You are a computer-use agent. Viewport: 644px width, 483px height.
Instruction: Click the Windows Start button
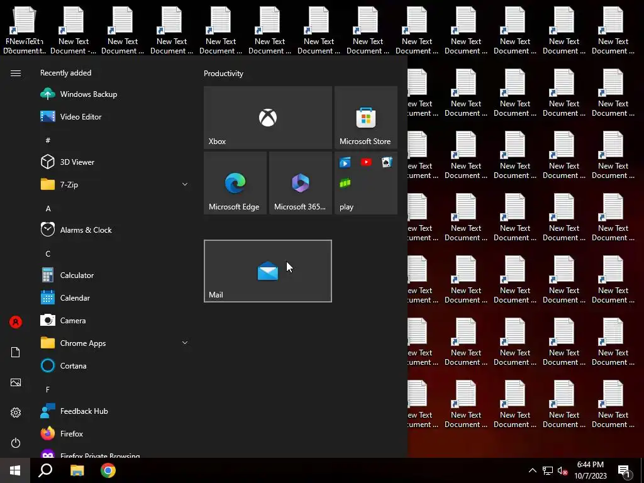[x=15, y=470]
